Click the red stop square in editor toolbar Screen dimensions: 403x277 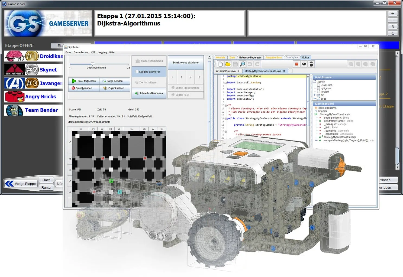[x=296, y=64]
